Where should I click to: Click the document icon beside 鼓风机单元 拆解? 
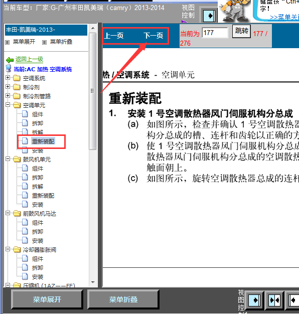pyautogui.click(x=25, y=186)
